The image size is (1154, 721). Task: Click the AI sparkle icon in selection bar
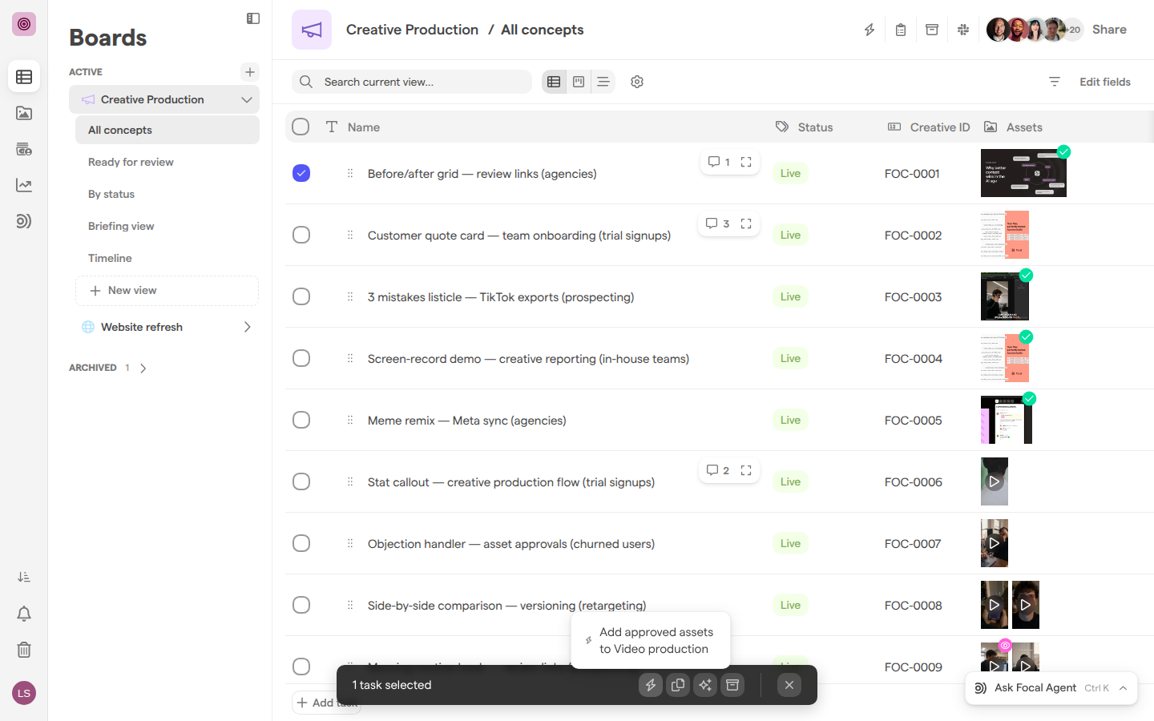coord(705,685)
